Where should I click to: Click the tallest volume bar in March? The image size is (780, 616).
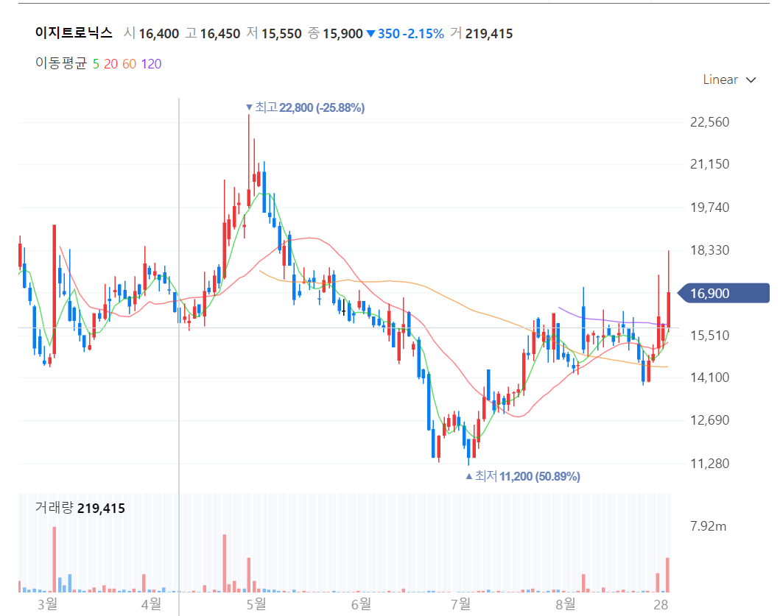point(55,559)
